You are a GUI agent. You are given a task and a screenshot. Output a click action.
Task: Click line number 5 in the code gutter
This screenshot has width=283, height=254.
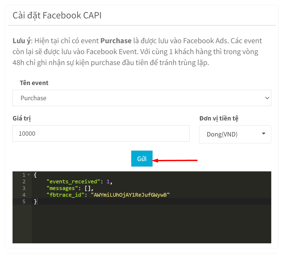[24, 201]
